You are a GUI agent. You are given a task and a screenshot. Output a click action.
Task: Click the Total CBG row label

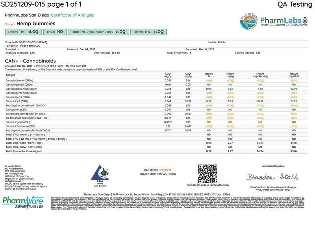click(24, 147)
